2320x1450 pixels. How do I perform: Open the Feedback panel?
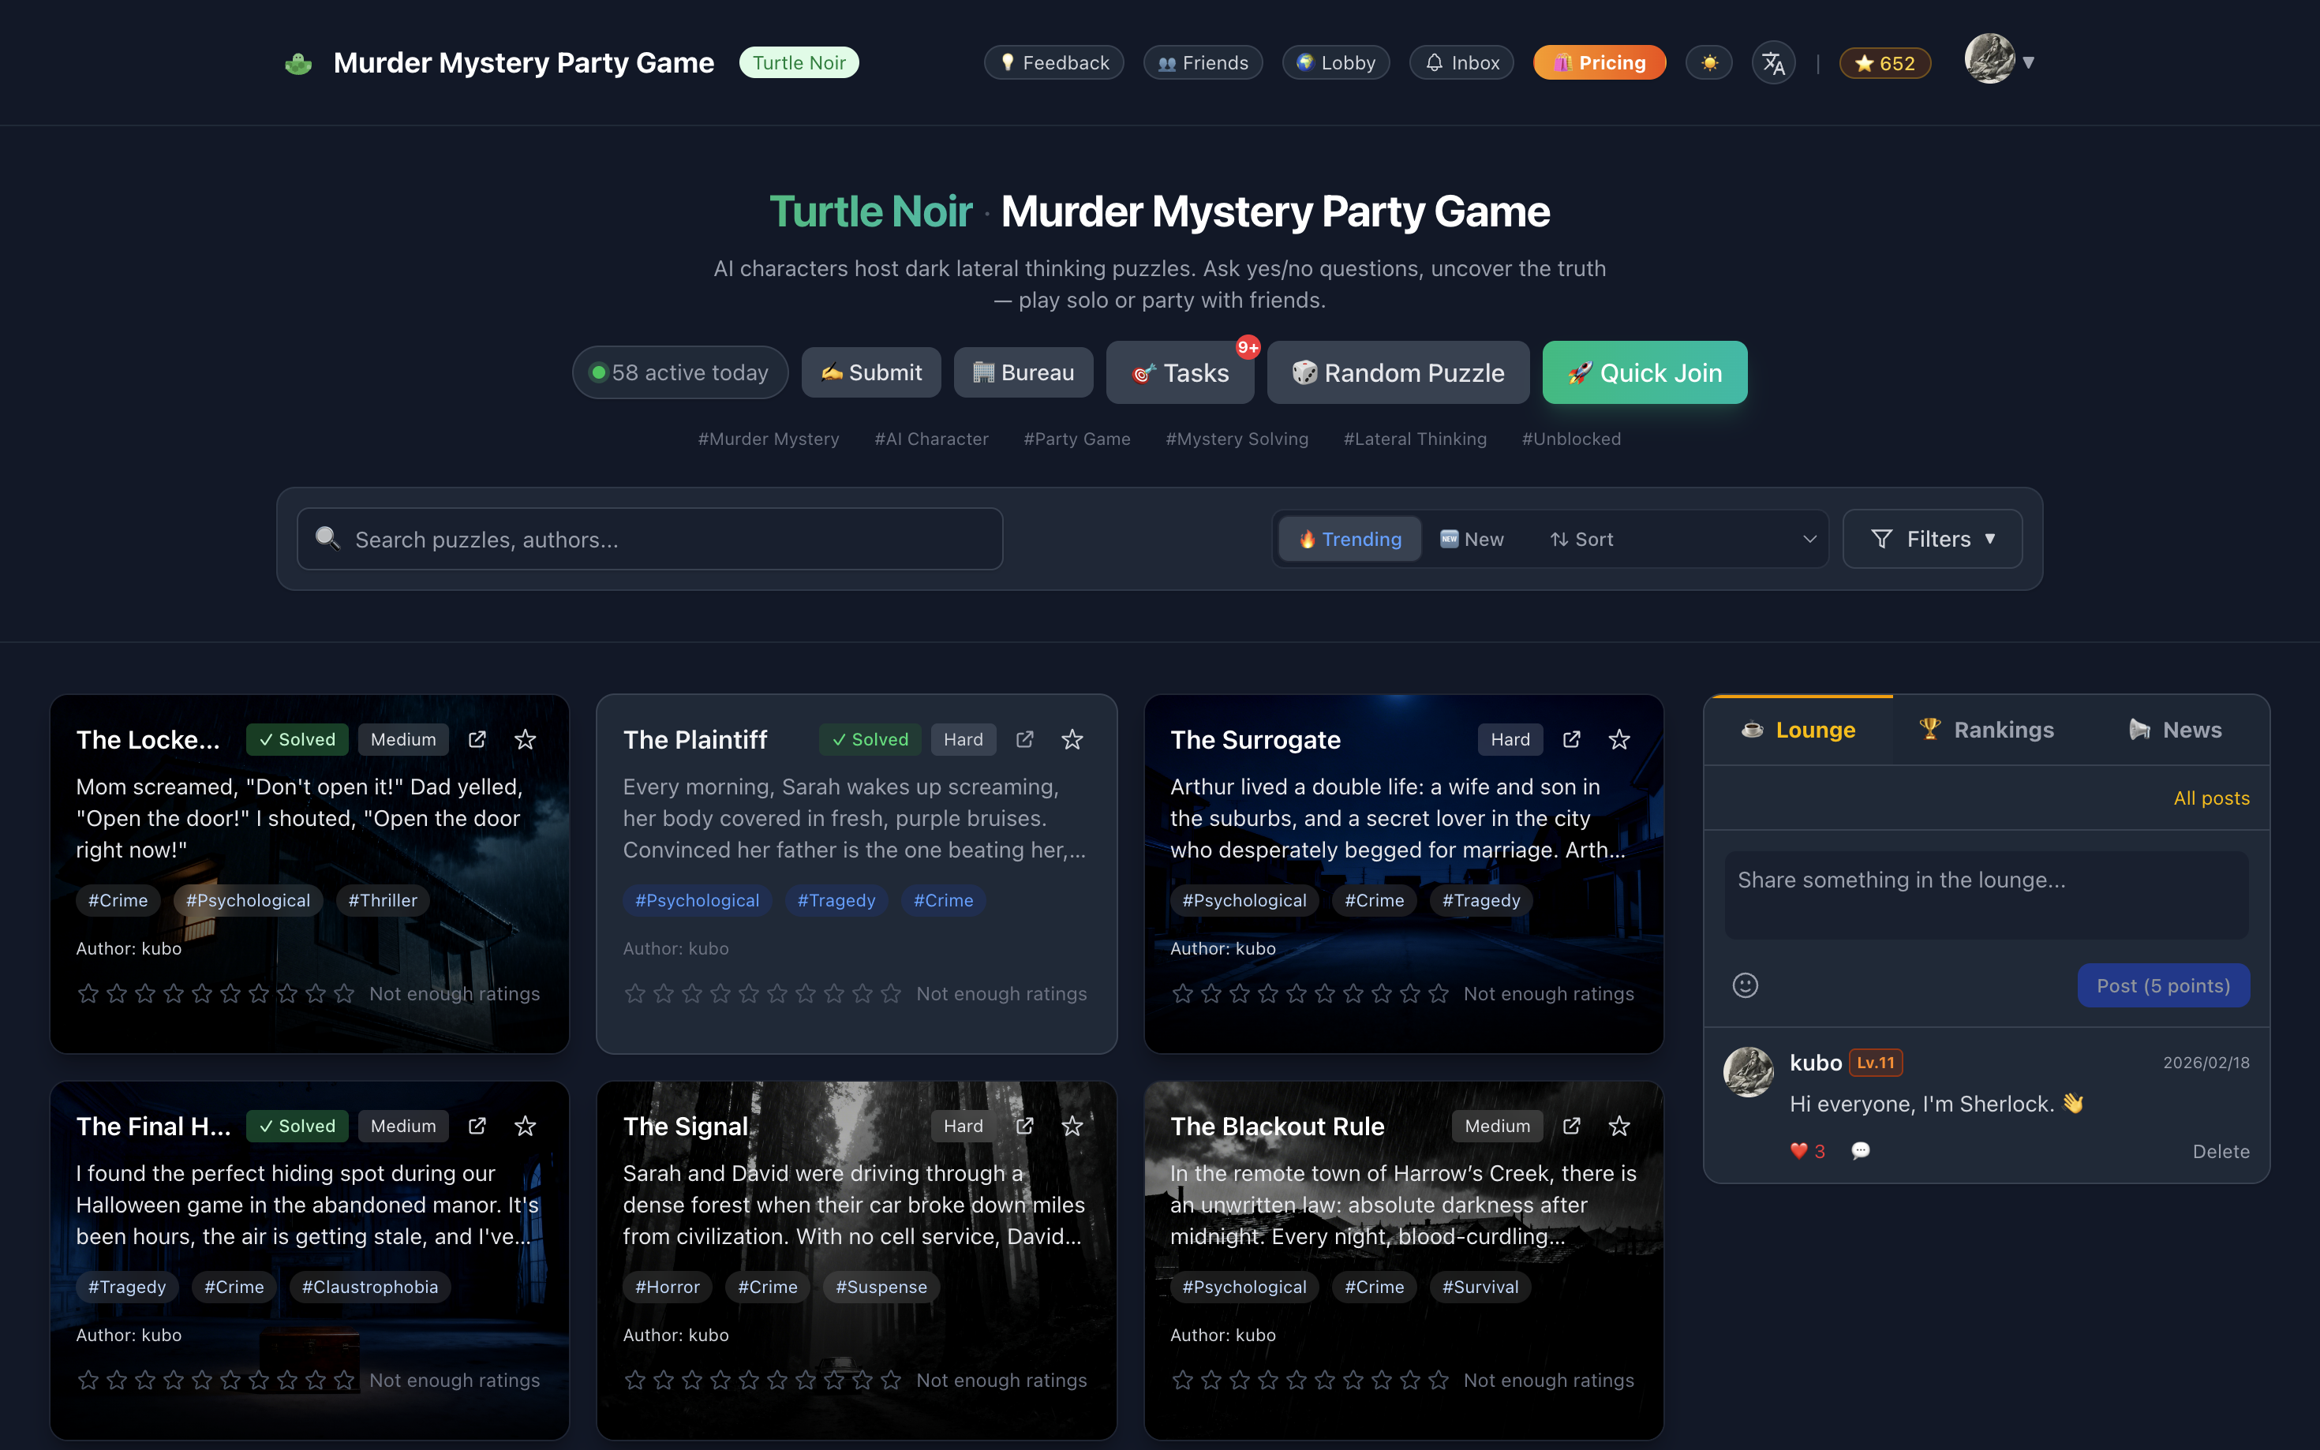pyautogui.click(x=1053, y=62)
